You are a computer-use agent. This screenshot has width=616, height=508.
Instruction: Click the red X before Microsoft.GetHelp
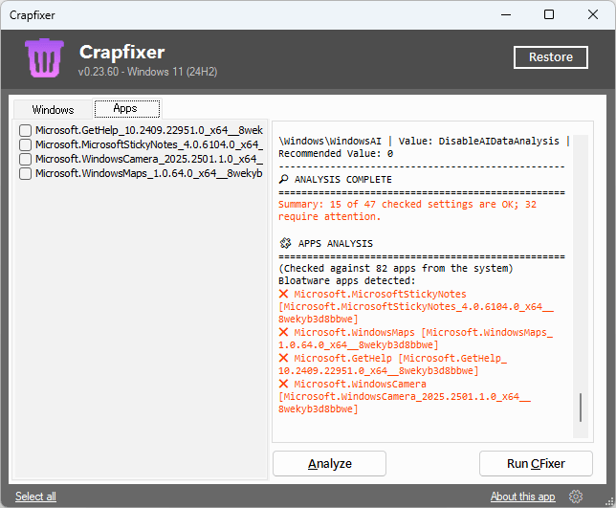(283, 358)
